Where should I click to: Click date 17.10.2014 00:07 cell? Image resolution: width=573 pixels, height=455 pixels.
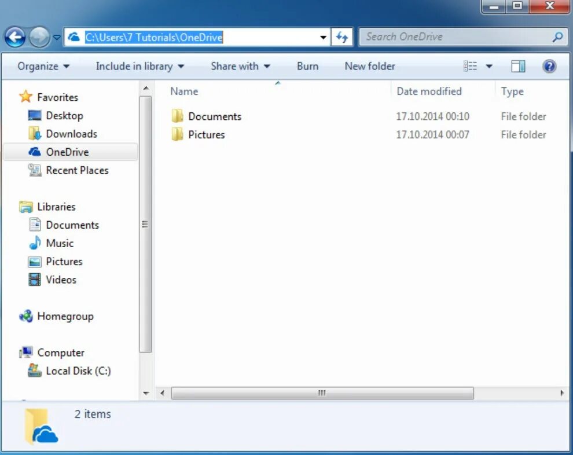tap(433, 135)
